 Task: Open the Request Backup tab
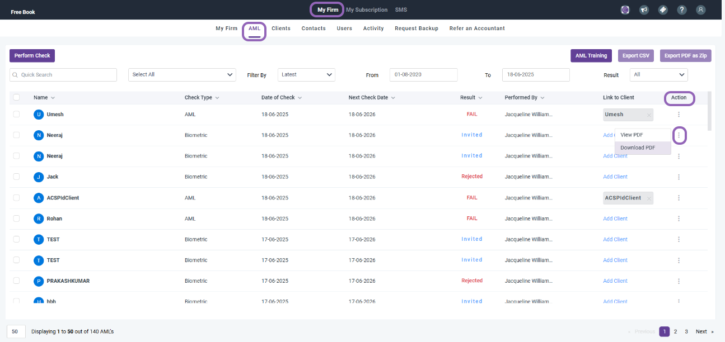pos(417,28)
